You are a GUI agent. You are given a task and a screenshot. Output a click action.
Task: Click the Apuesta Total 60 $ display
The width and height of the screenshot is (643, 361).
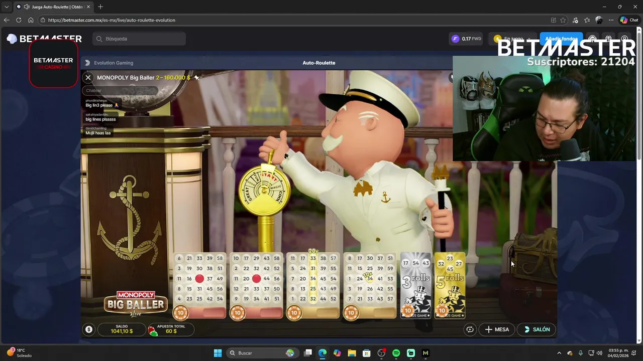coord(171,329)
